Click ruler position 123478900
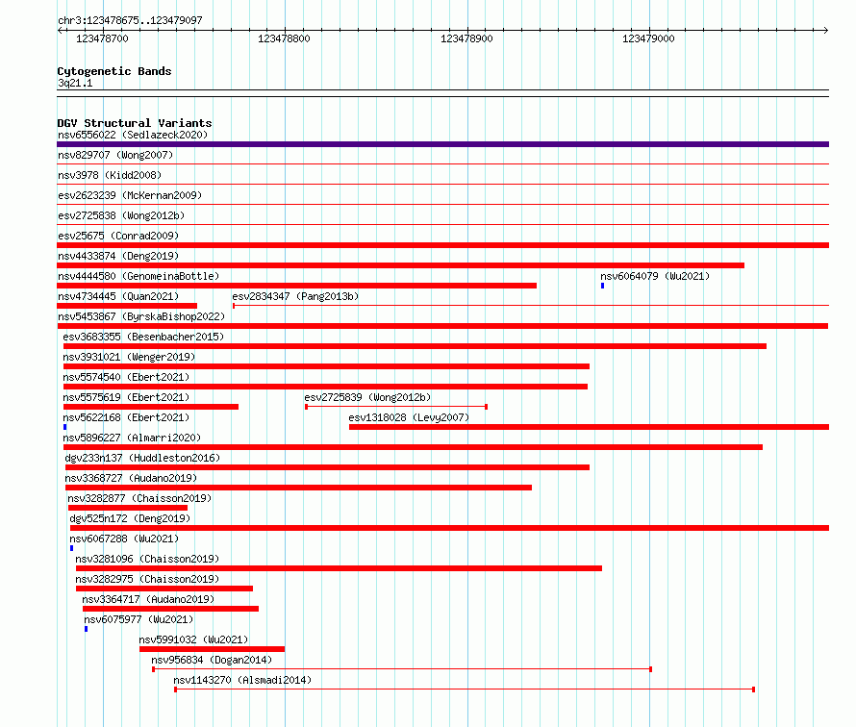 (x=466, y=38)
